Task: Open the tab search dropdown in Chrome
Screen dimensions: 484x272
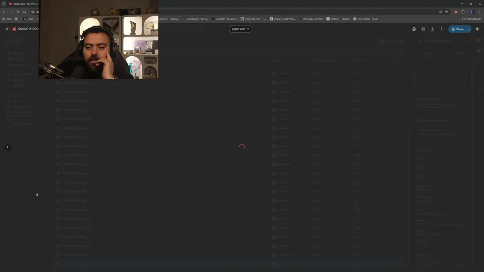Action: [x=4, y=4]
